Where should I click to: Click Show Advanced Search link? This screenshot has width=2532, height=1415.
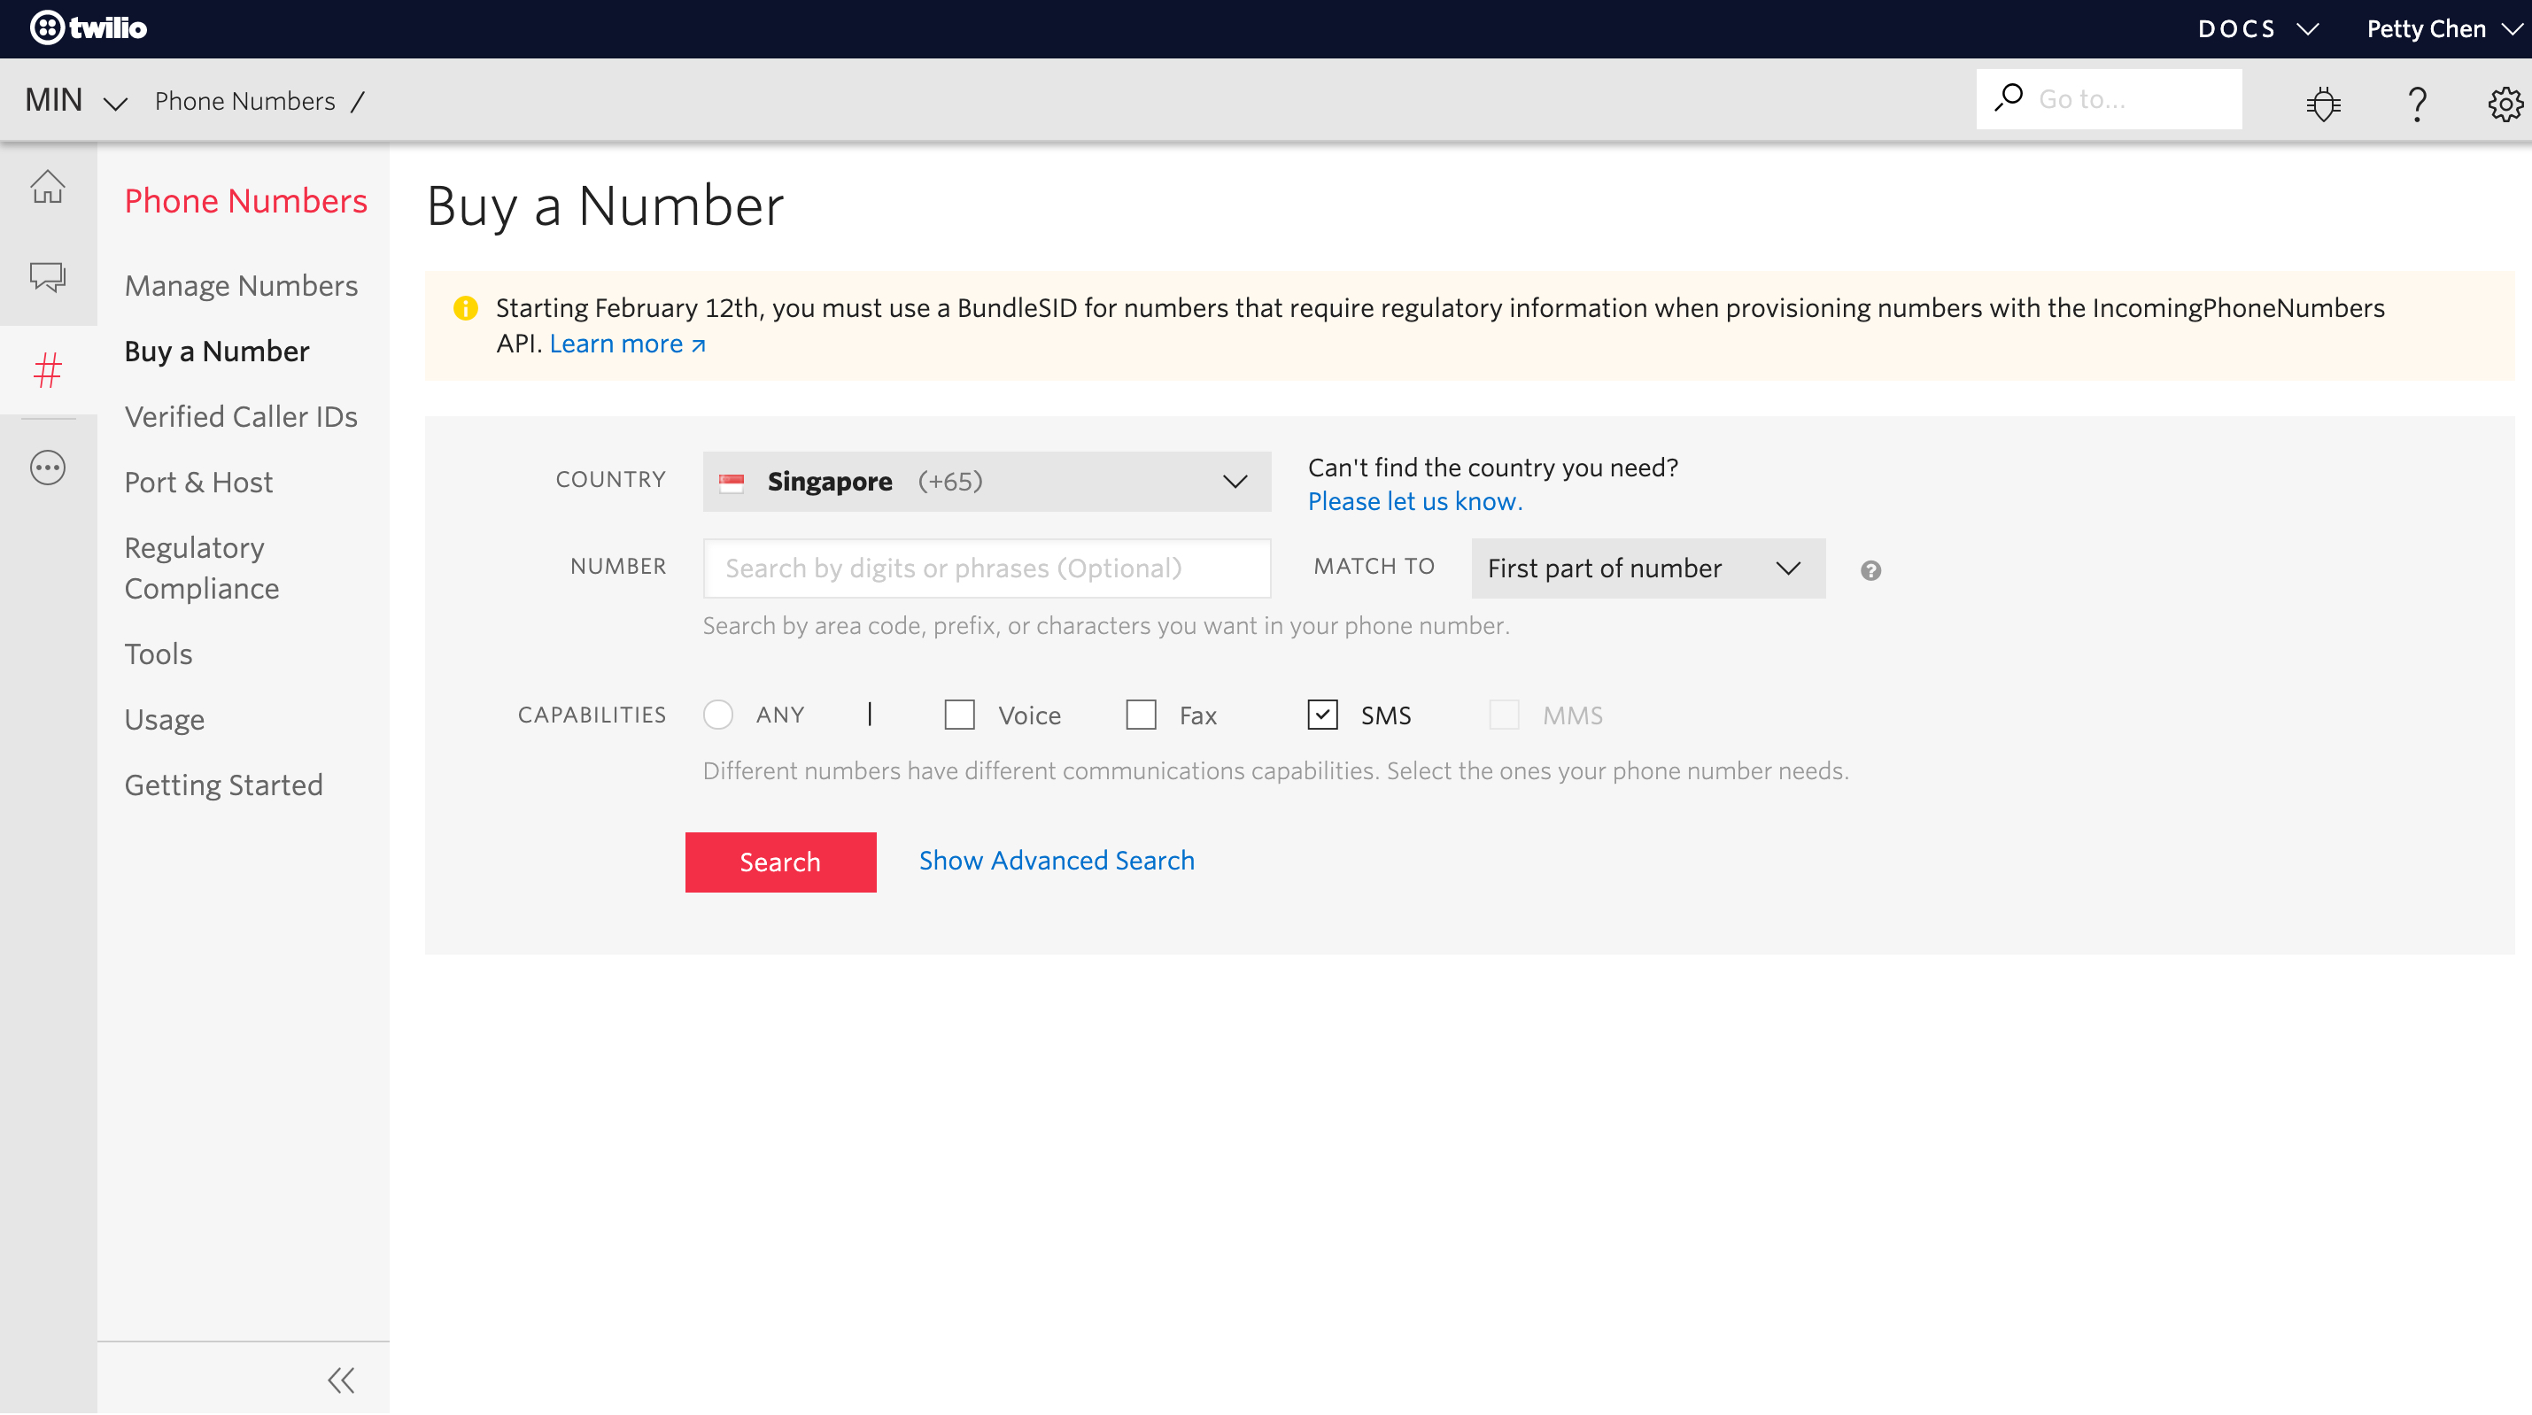1057,861
